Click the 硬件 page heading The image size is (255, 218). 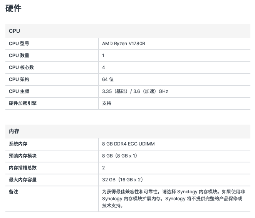click(13, 8)
